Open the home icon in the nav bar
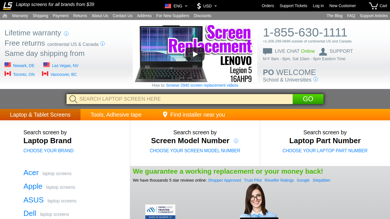This screenshot has width=390, height=219. click(5, 16)
